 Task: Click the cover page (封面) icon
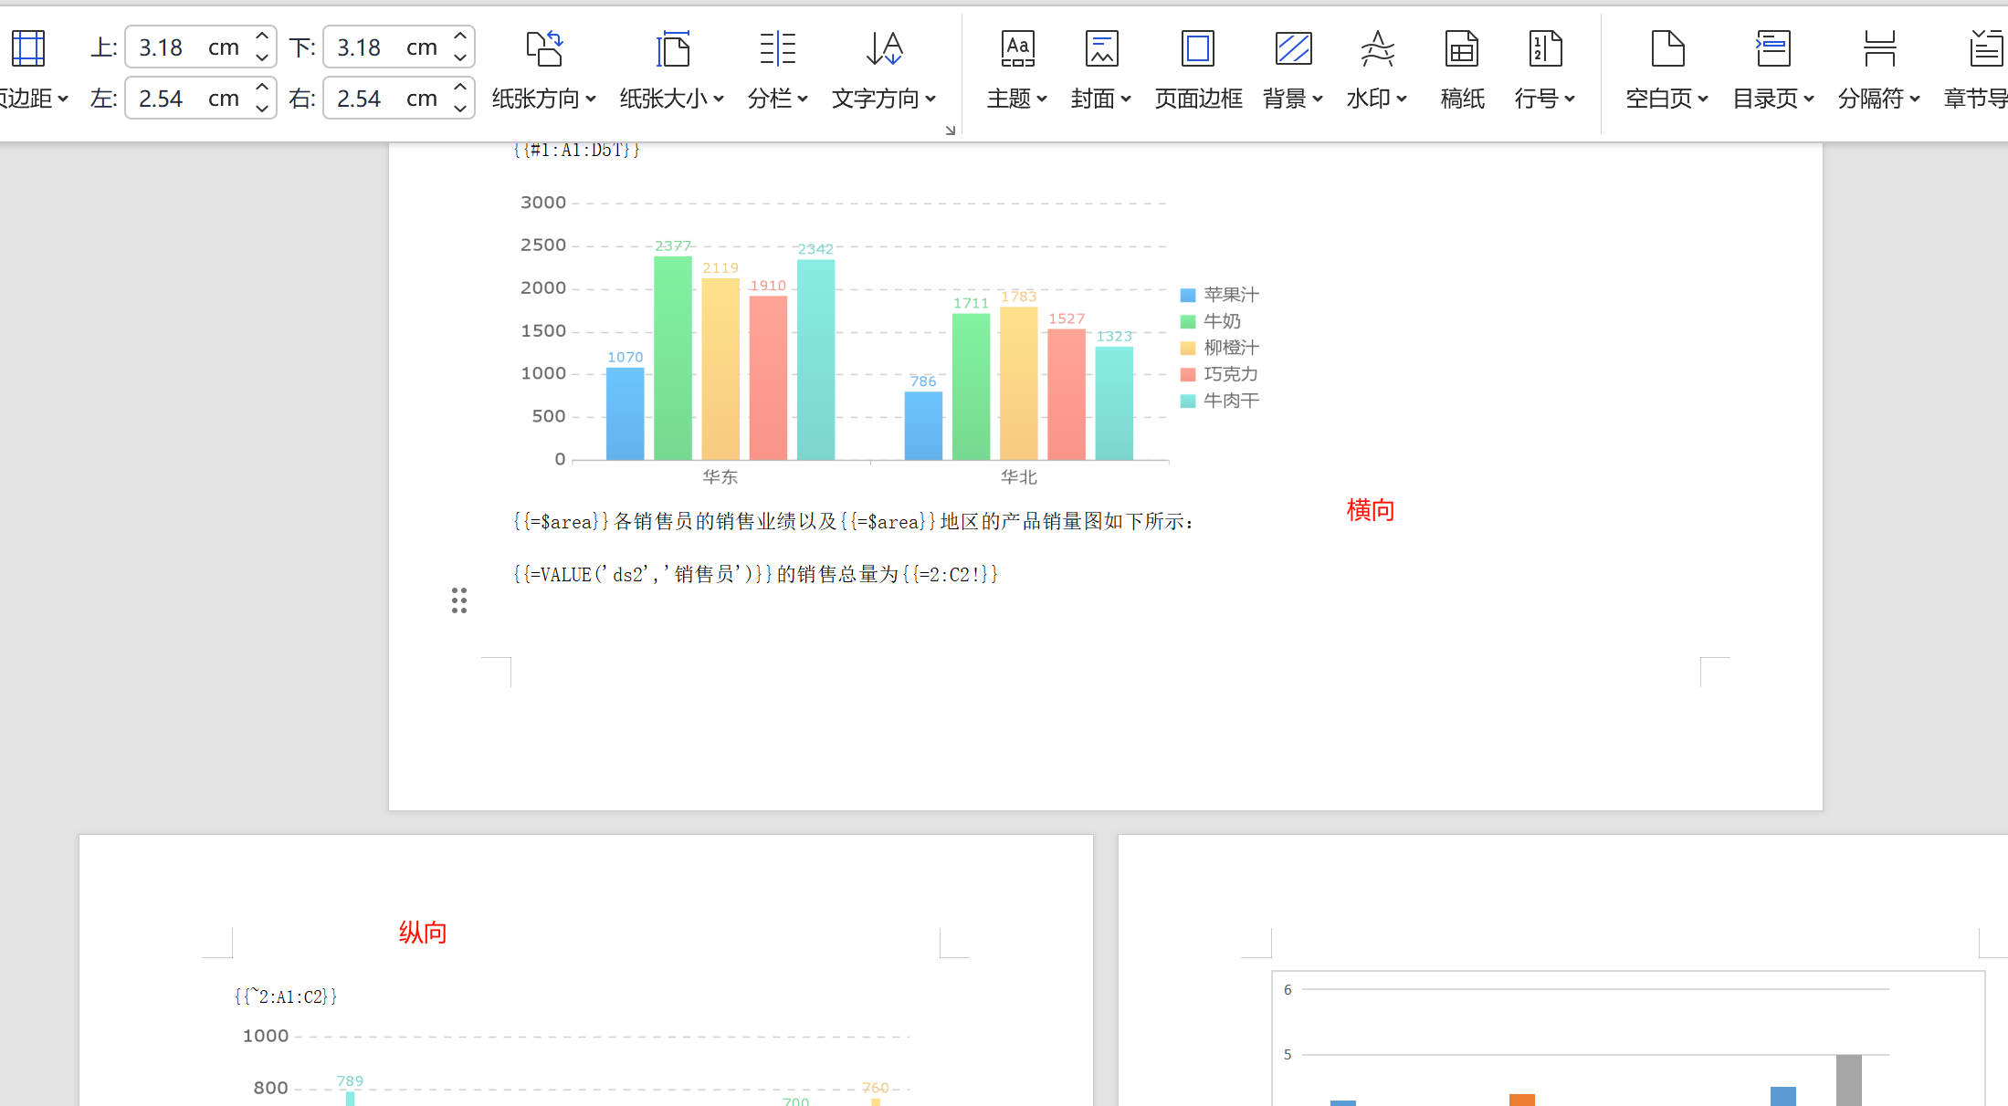tap(1101, 48)
